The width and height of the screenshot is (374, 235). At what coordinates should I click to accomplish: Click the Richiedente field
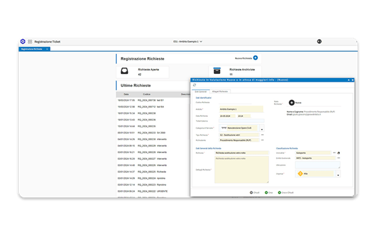pos(239,140)
